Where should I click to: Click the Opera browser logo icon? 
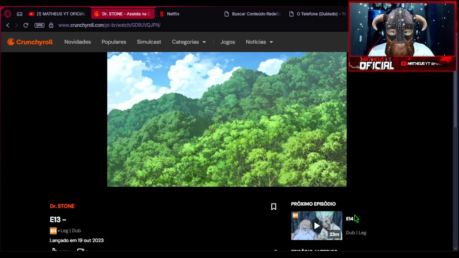(8, 14)
